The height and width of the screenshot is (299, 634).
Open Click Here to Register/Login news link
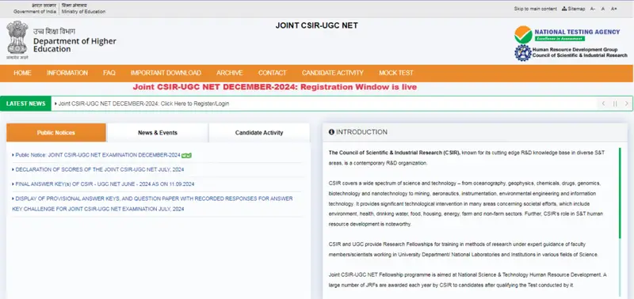point(143,104)
